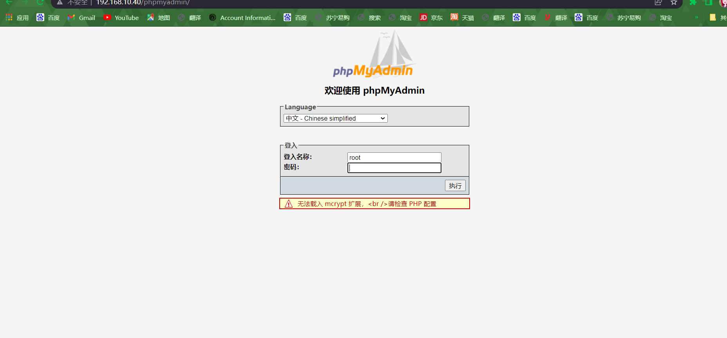727x338 pixels.
Task: Open the extensions puzzle icon
Action: (693, 2)
